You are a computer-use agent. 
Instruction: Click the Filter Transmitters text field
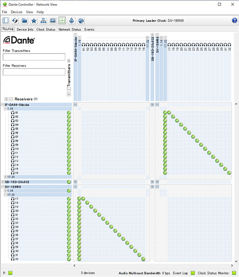34,57
